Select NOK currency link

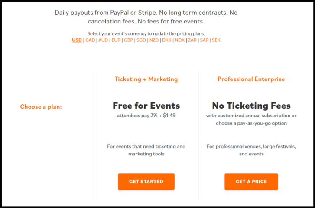pyautogui.click(x=179, y=40)
